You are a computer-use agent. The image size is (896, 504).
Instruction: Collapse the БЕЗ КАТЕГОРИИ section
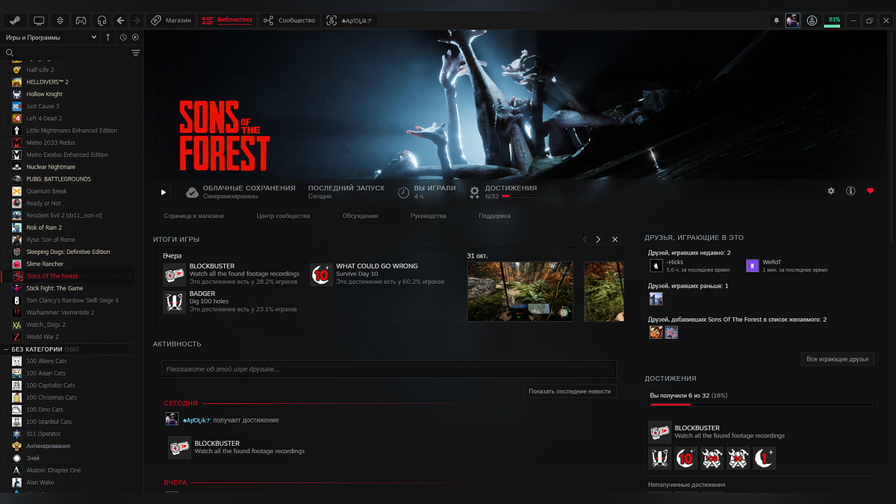click(x=7, y=349)
